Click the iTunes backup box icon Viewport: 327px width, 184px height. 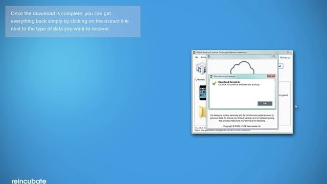(201, 68)
